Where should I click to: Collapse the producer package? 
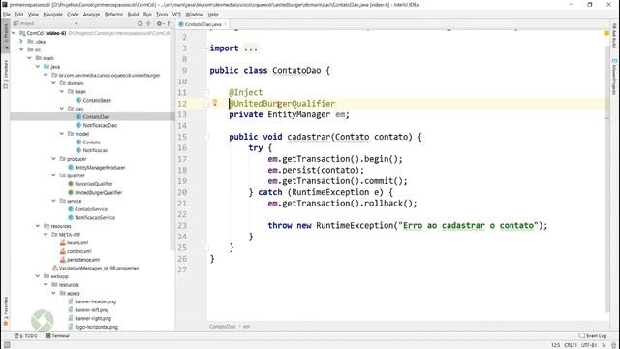click(54, 159)
